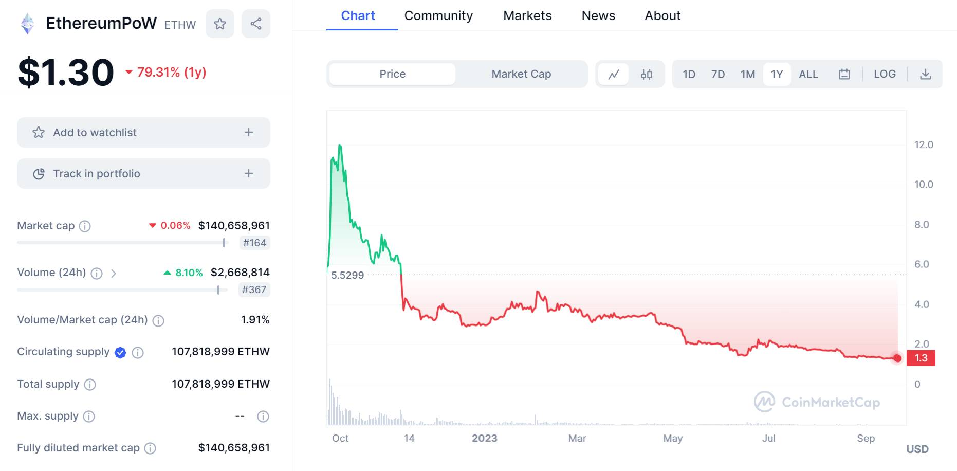957x471 pixels.
Task: Click the pie icon in Track in portfolio
Action: click(39, 174)
